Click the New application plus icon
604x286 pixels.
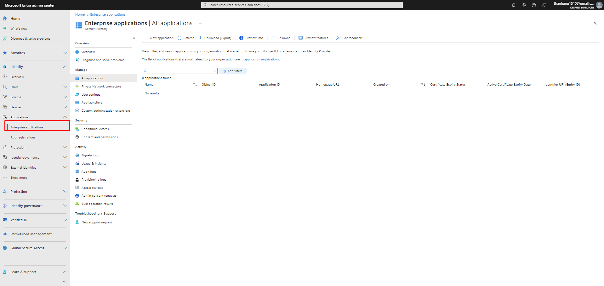coord(146,38)
